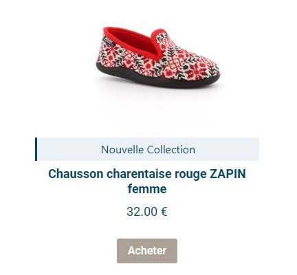Click the Acheter button
Image resolution: width=297 pixels, height=275 pixels.
(x=147, y=251)
